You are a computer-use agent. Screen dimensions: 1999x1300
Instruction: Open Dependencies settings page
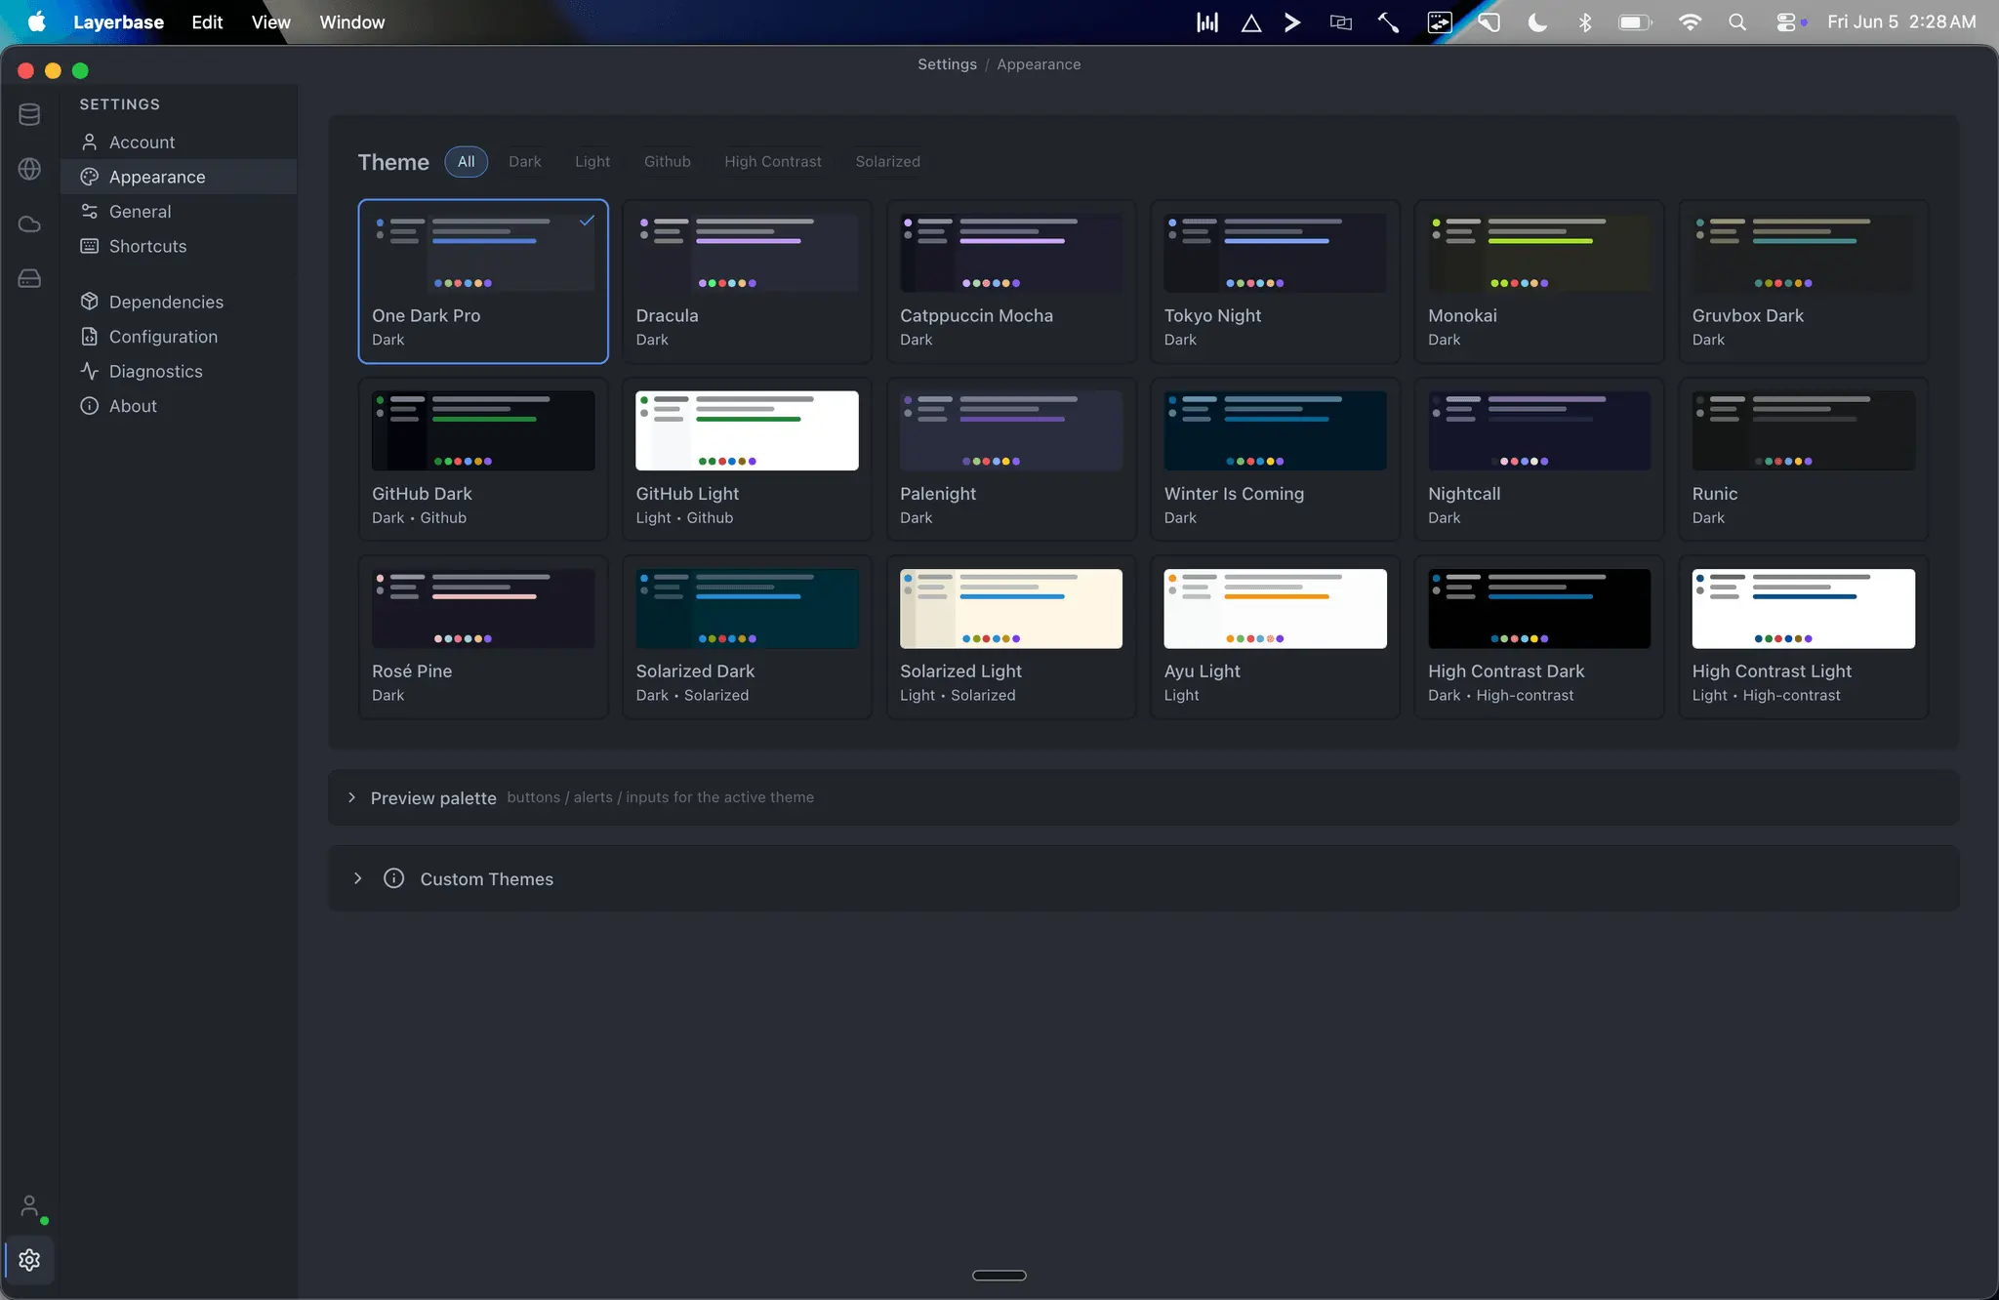click(179, 302)
